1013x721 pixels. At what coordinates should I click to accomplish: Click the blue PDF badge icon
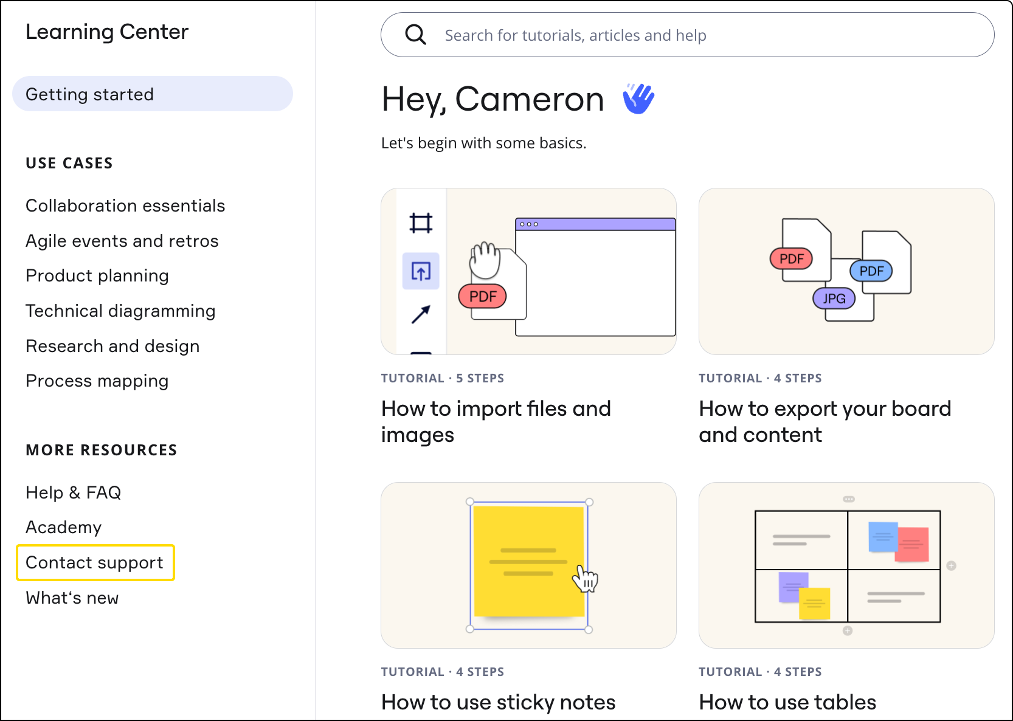click(871, 271)
